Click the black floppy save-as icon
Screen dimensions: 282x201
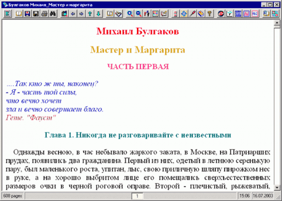(x=36, y=13)
